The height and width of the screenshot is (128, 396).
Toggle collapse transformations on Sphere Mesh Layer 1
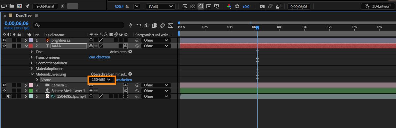(96, 91)
